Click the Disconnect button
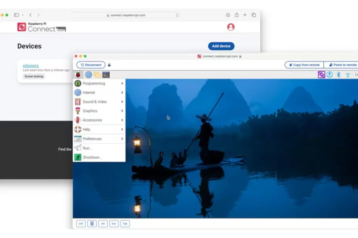The height and width of the screenshot is (238, 358). point(91,65)
